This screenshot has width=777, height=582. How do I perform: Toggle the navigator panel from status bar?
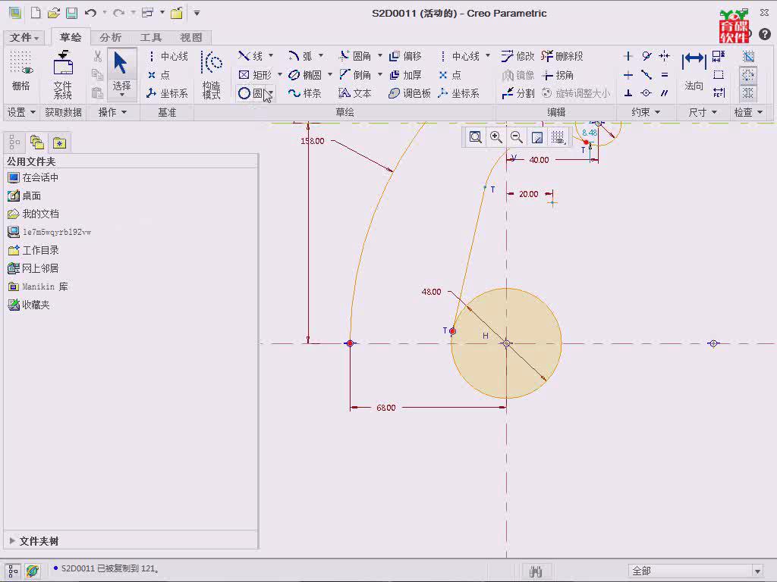(x=13, y=571)
